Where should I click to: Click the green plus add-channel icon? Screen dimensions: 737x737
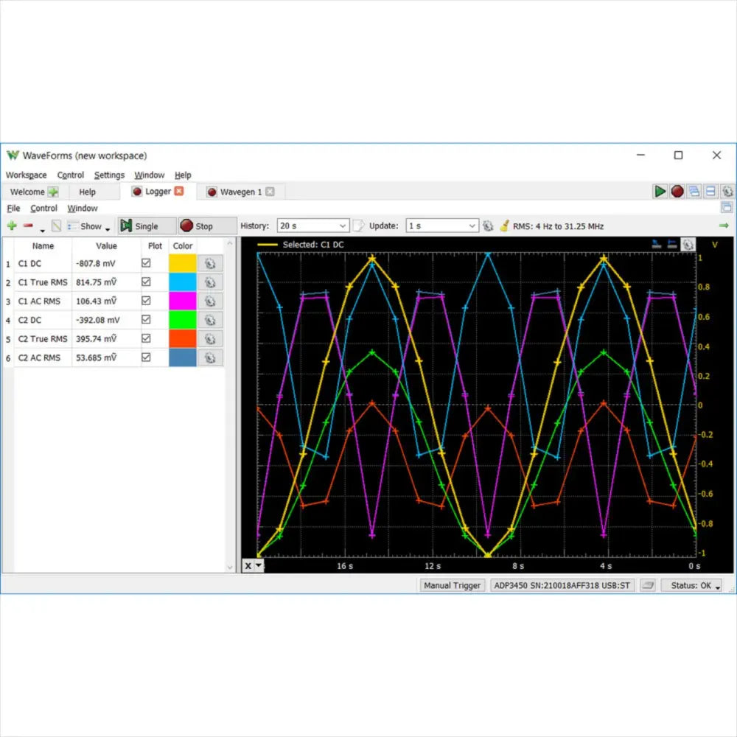[x=12, y=226]
